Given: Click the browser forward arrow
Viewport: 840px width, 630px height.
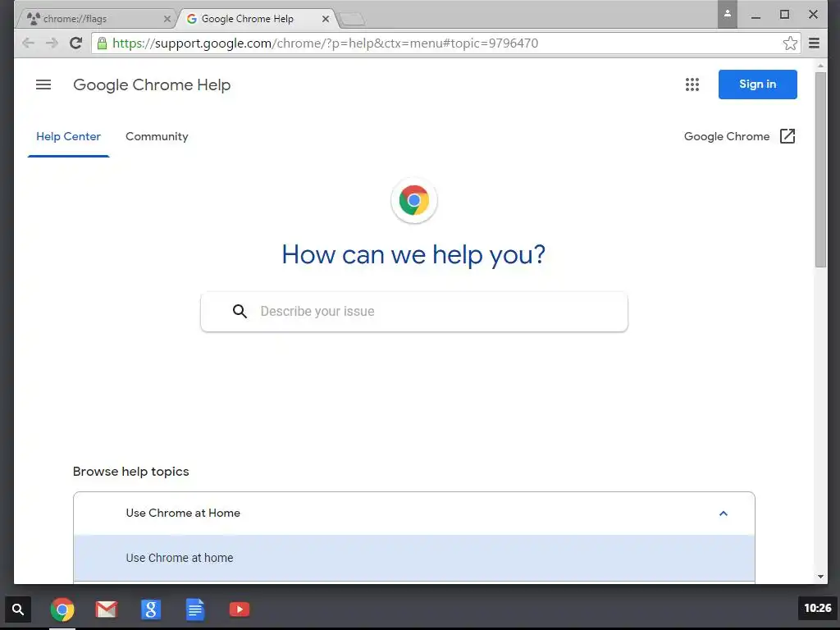Looking at the screenshot, I should 52,43.
